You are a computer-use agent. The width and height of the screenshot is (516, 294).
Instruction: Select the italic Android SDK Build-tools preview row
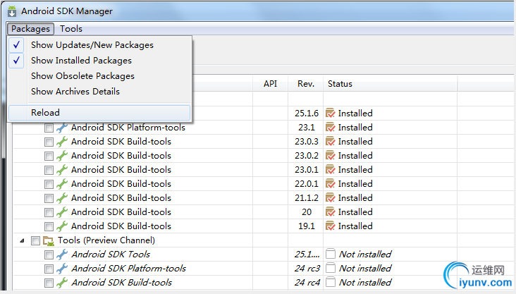pos(122,283)
